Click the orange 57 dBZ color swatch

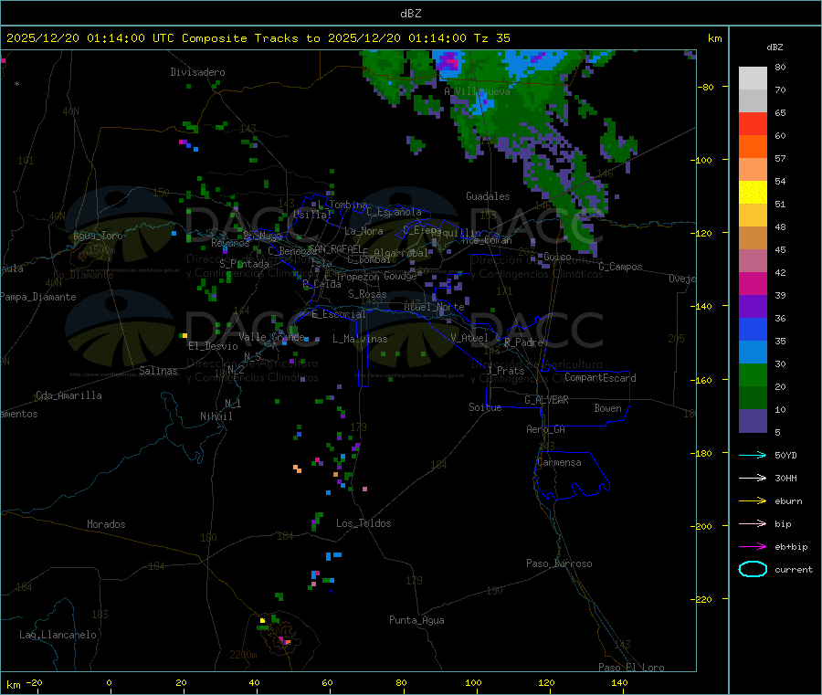[753, 147]
